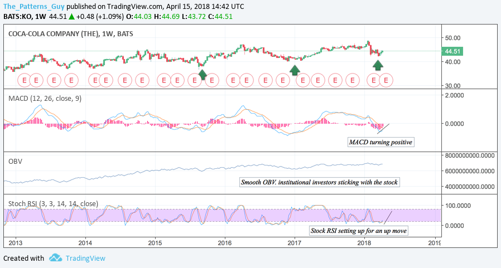Image resolution: width=501 pixels, height=268 pixels.
Task: Click the 0.0000 value on MACD axis
Action: pos(454,124)
